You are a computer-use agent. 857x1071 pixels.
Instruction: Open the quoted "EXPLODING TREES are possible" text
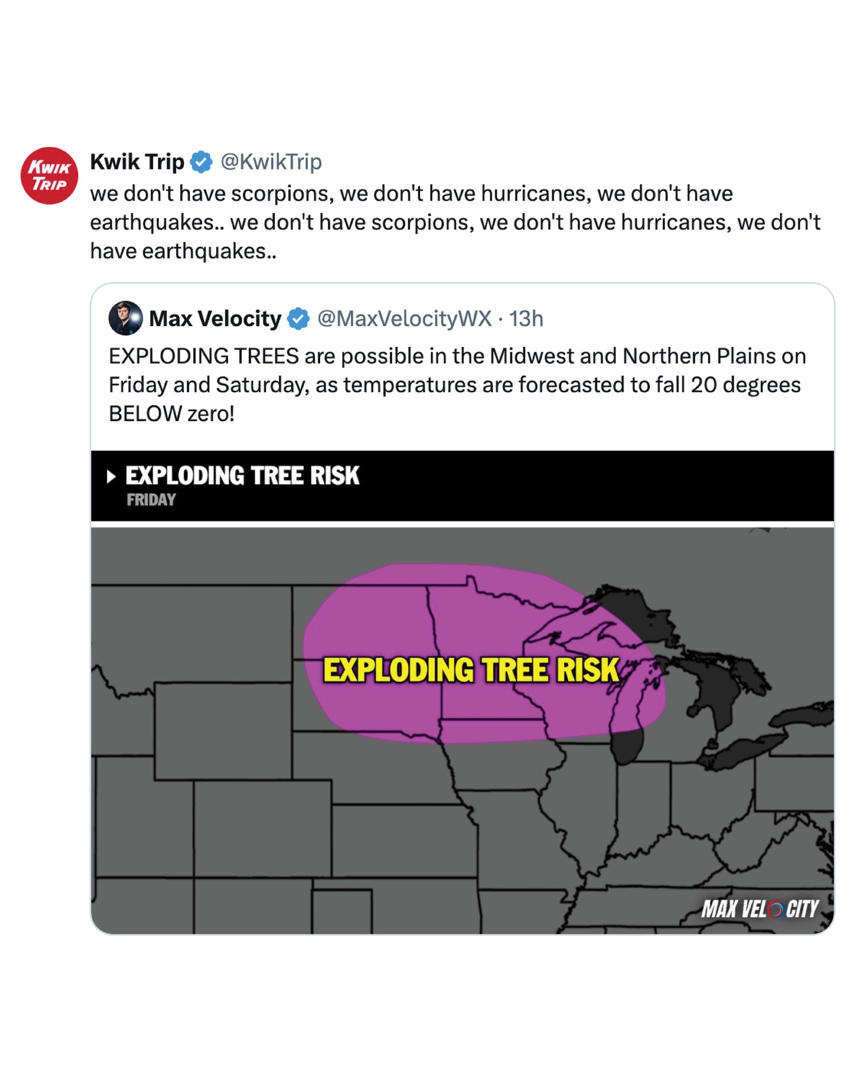pos(456,384)
